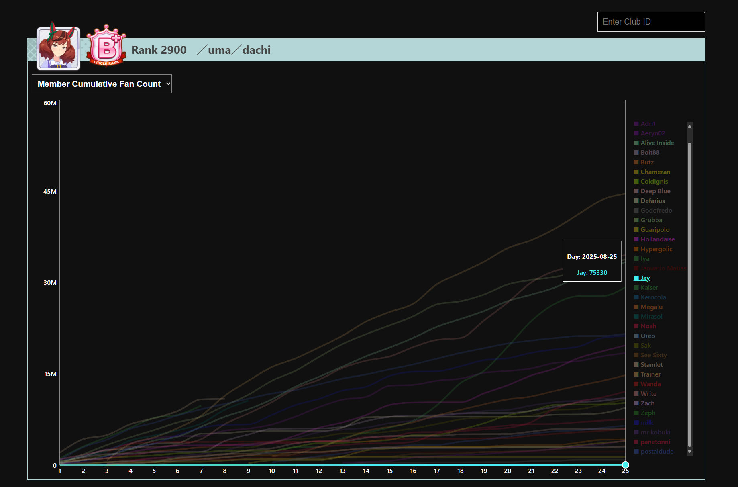Screen dimensions: 738x487
Task: Toggle the Zeph series
Action: point(644,413)
